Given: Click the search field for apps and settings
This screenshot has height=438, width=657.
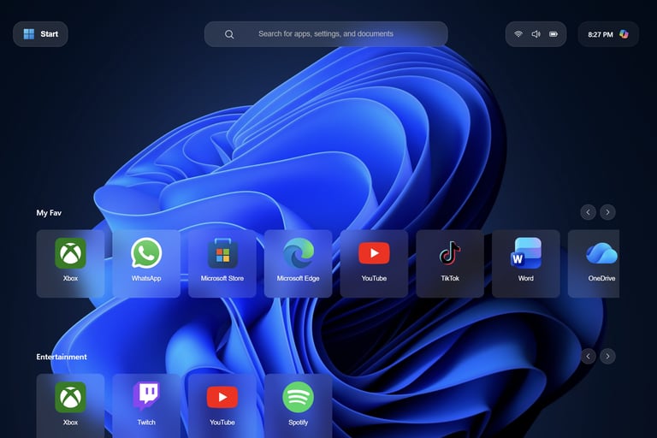Looking at the screenshot, I should [x=326, y=34].
